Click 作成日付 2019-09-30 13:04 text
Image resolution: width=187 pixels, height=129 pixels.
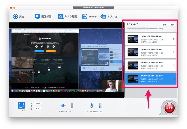[x=152, y=40]
